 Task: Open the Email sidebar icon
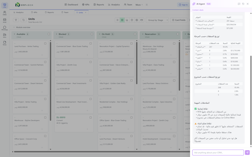click(x=5, y=21)
